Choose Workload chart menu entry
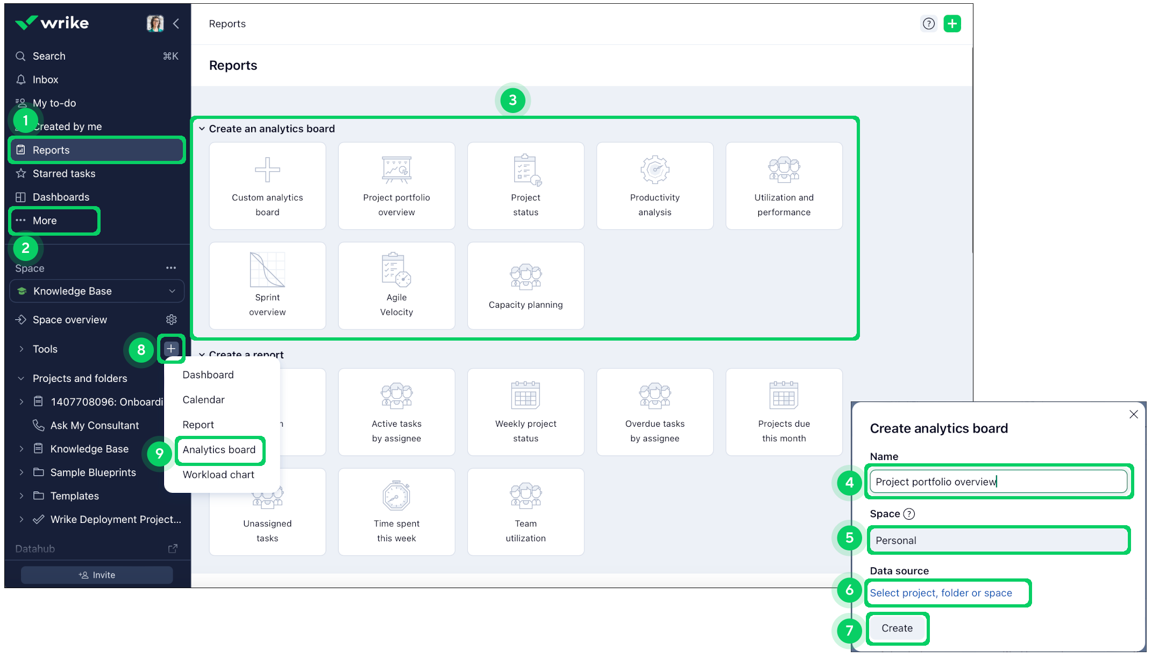The width and height of the screenshot is (1152, 657). (x=218, y=475)
